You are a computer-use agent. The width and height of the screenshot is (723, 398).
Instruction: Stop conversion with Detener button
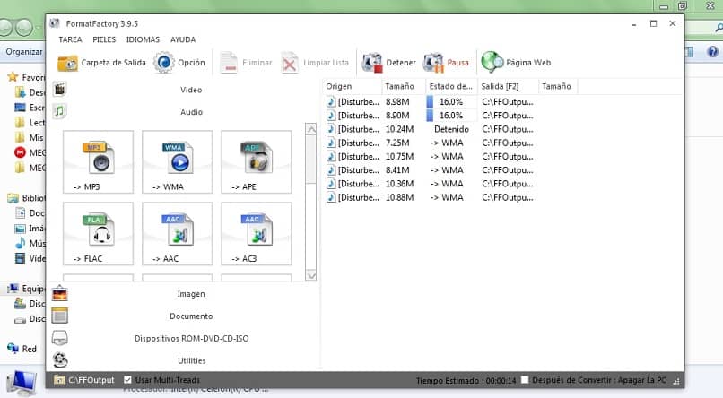pyautogui.click(x=388, y=63)
